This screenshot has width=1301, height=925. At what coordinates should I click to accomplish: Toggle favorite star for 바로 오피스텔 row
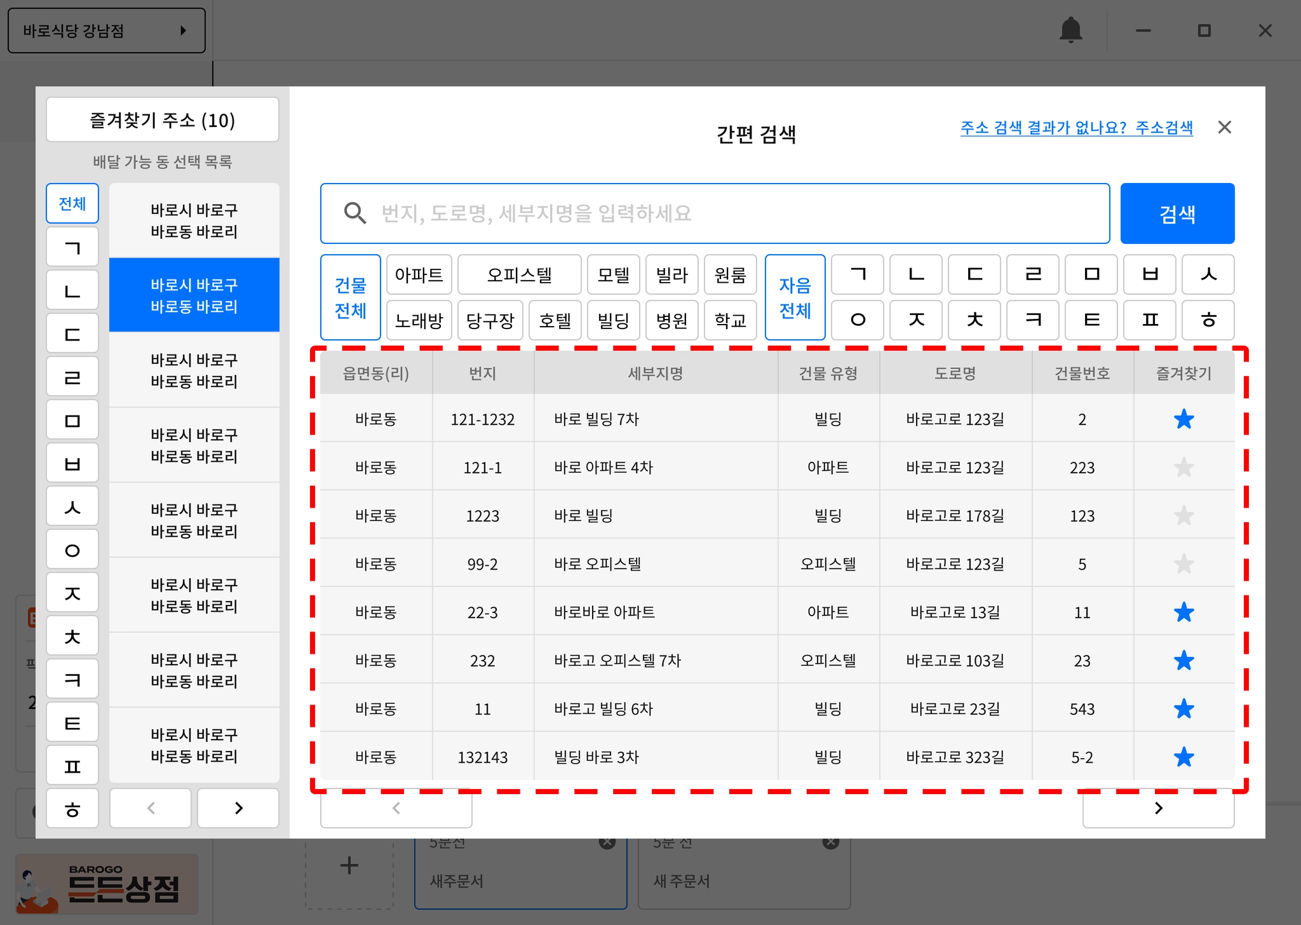point(1183,564)
